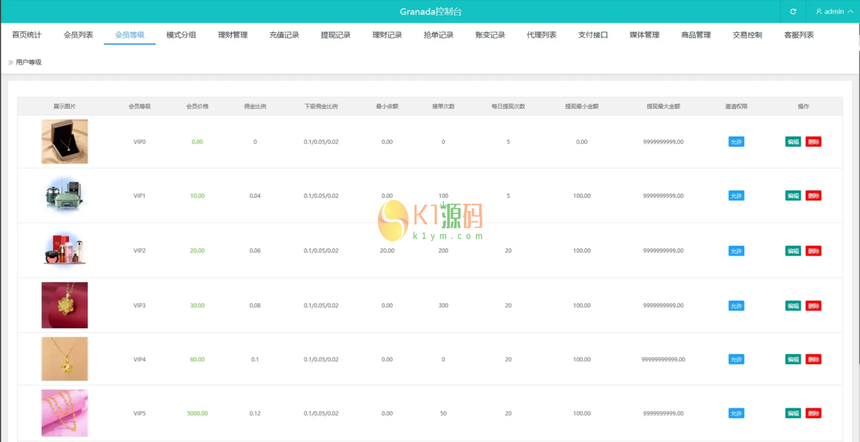860x442 pixels.
Task: Open the admin user dropdown
Action: [x=834, y=11]
